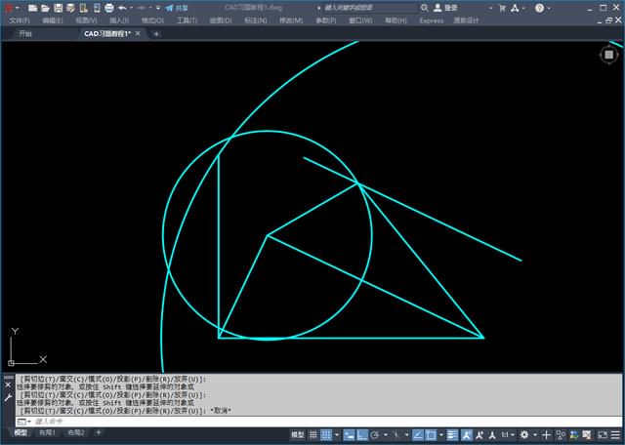Toggle polar tracking in status bar
The width and height of the screenshot is (625, 445).
coord(375,435)
